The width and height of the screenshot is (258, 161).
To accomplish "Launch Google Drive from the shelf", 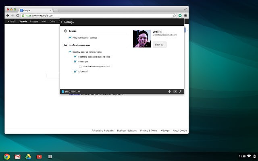I will point(28,156).
